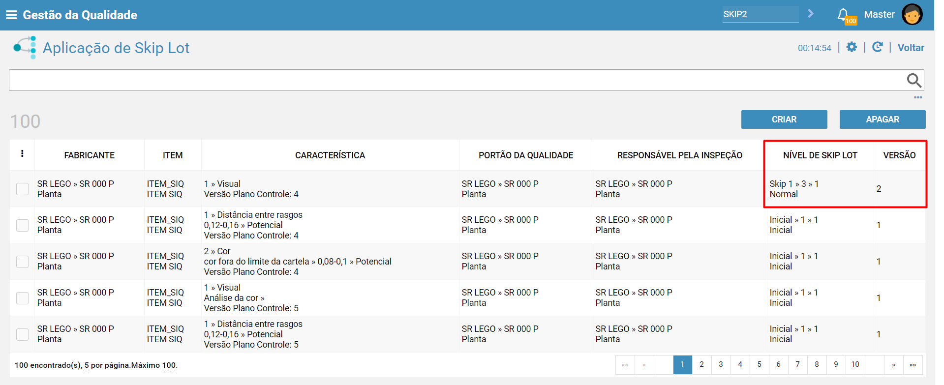Expand advanced search ellipsis below search box
Viewport: 944px width, 385px height.
tap(918, 97)
